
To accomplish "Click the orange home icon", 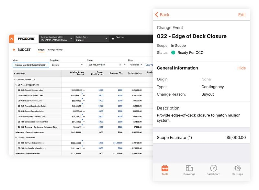I will (x=12, y=39).
